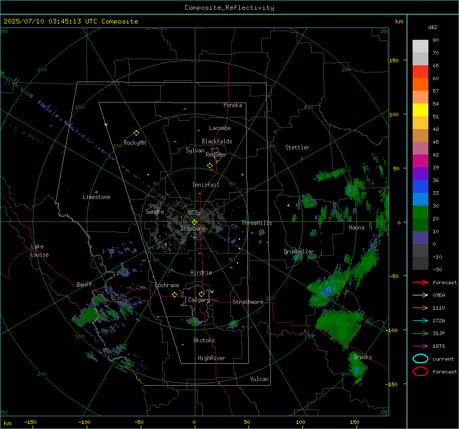Click the km label at top right
The height and width of the screenshot is (429, 459).
tap(399, 21)
